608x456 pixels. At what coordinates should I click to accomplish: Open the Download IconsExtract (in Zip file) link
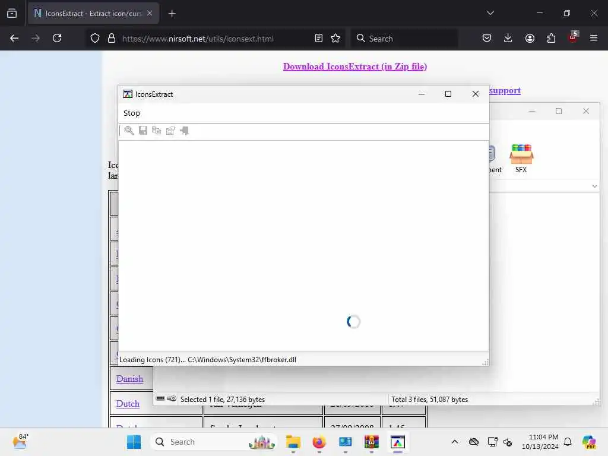[x=355, y=66]
